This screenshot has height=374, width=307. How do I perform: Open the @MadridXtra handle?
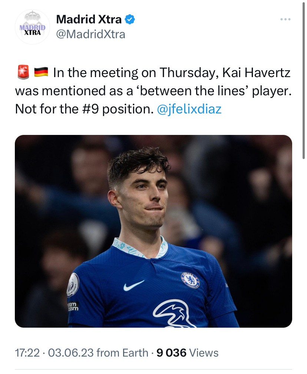pos(90,34)
